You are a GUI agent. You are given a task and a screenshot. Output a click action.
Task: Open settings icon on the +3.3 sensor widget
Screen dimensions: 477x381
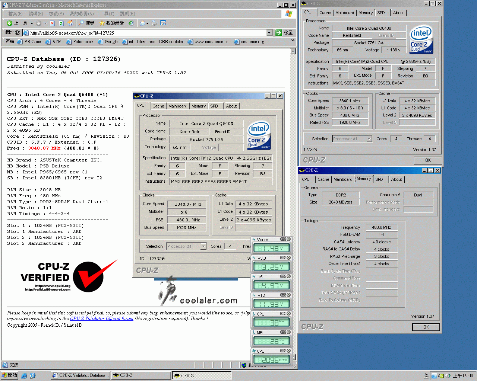283,258
